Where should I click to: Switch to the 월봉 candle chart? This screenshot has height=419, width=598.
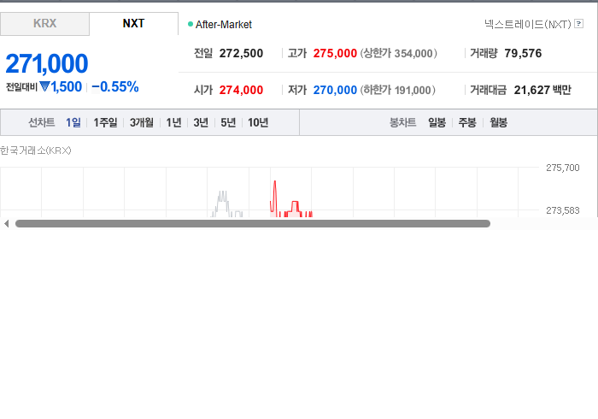[x=498, y=122]
